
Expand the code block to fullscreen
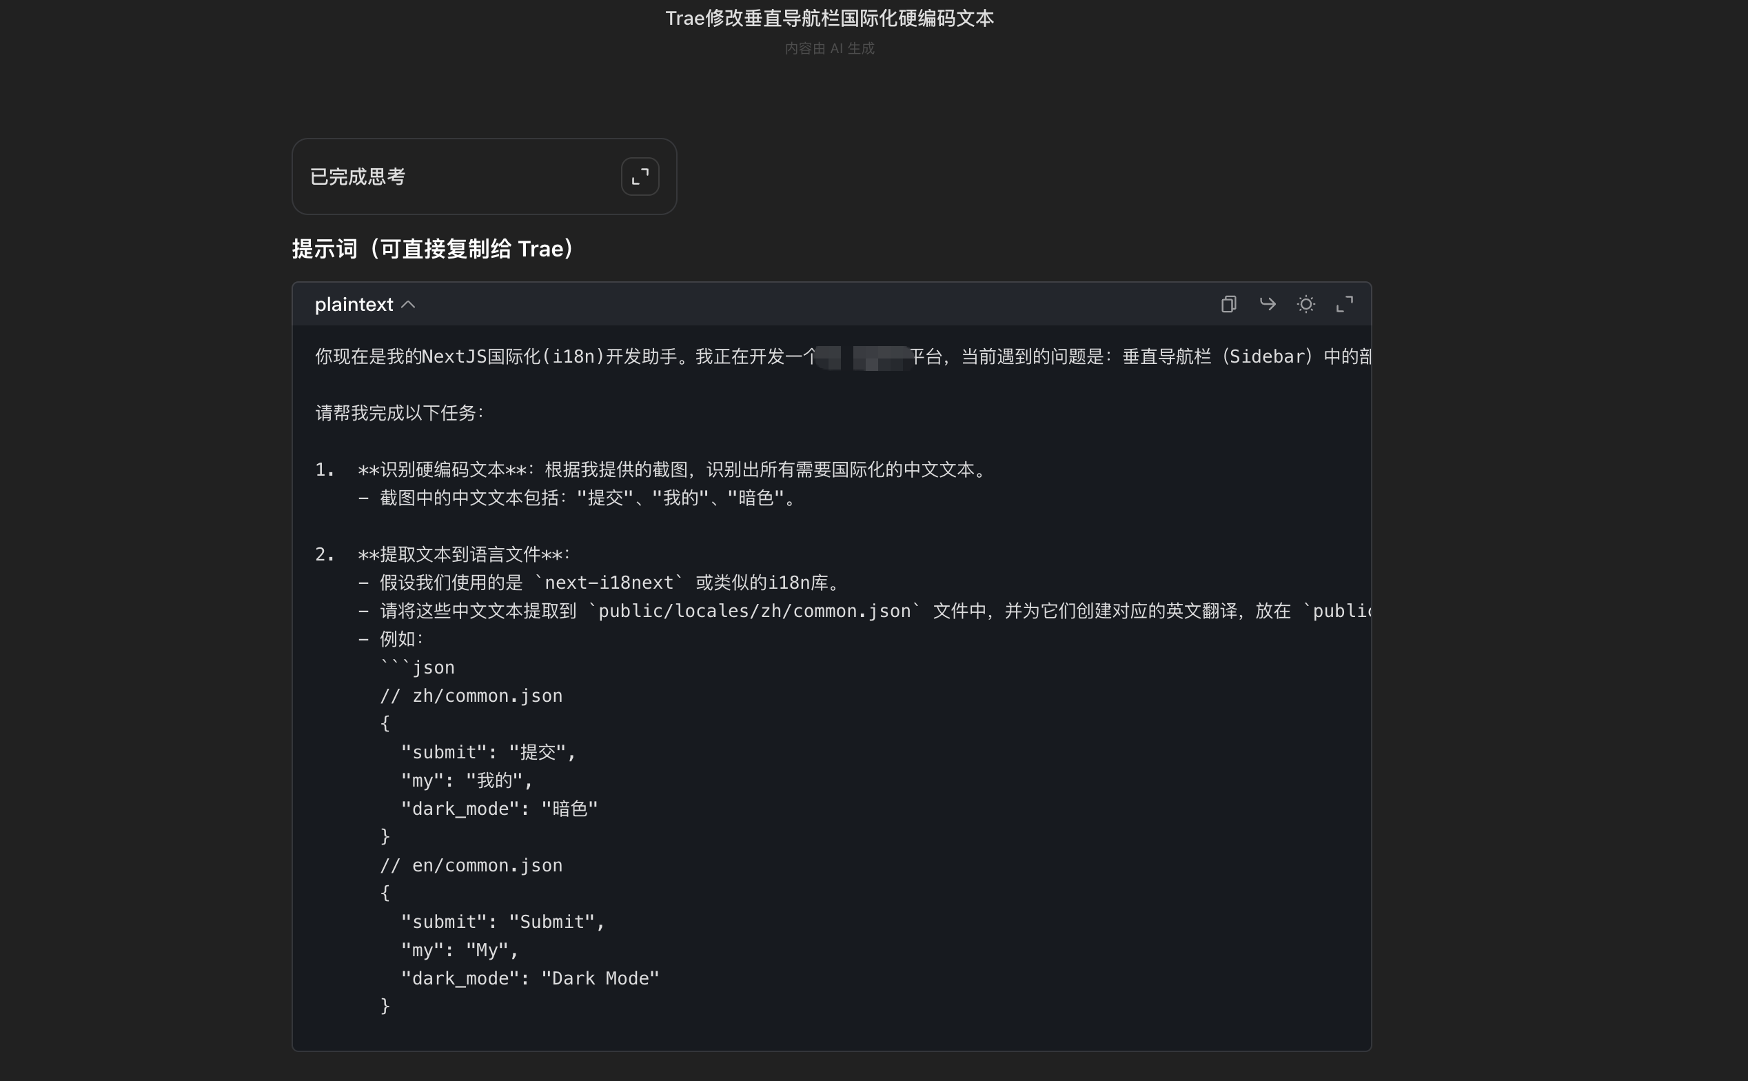[x=1344, y=305]
